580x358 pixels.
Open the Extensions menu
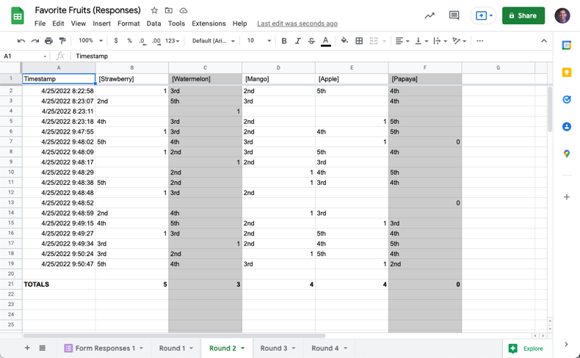pos(209,23)
